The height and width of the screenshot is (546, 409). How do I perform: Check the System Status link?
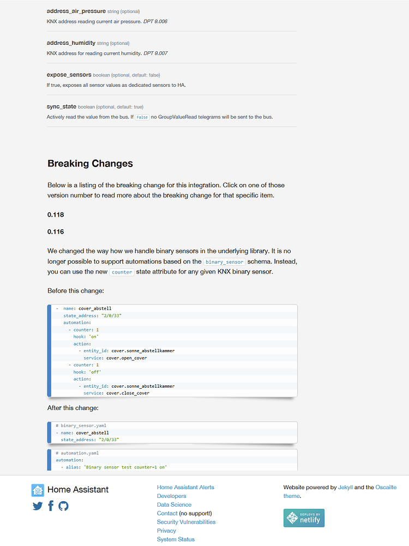tap(176, 539)
